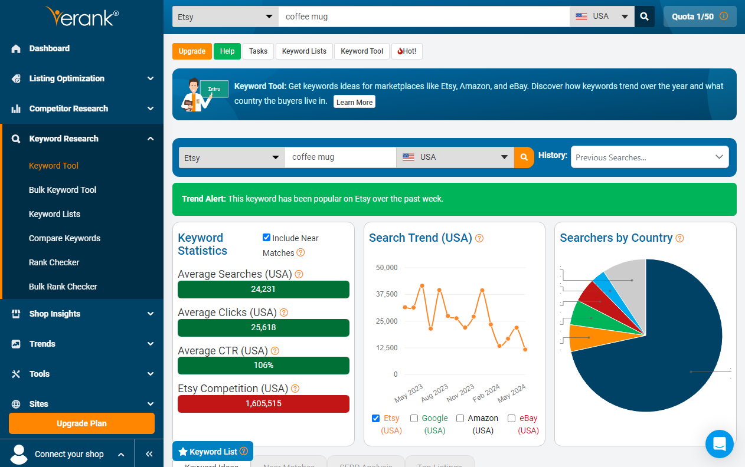
Task: Click the Quota info icon
Action: [x=724, y=17]
